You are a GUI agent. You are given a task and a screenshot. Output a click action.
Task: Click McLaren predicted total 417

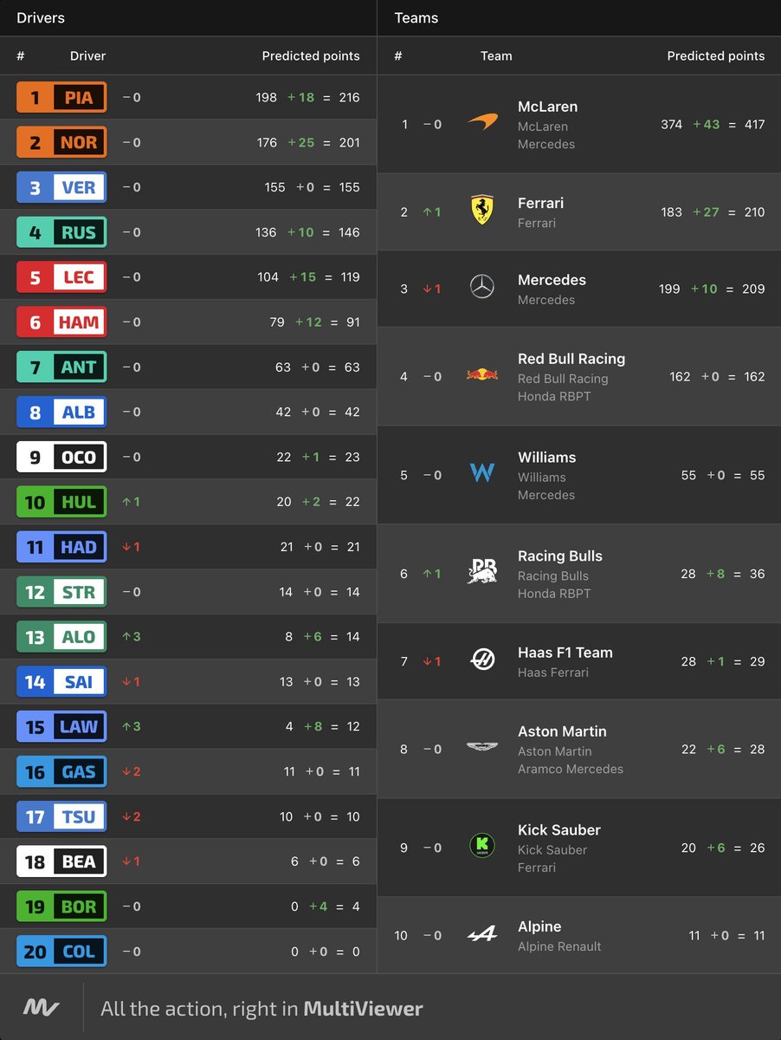[x=754, y=124]
